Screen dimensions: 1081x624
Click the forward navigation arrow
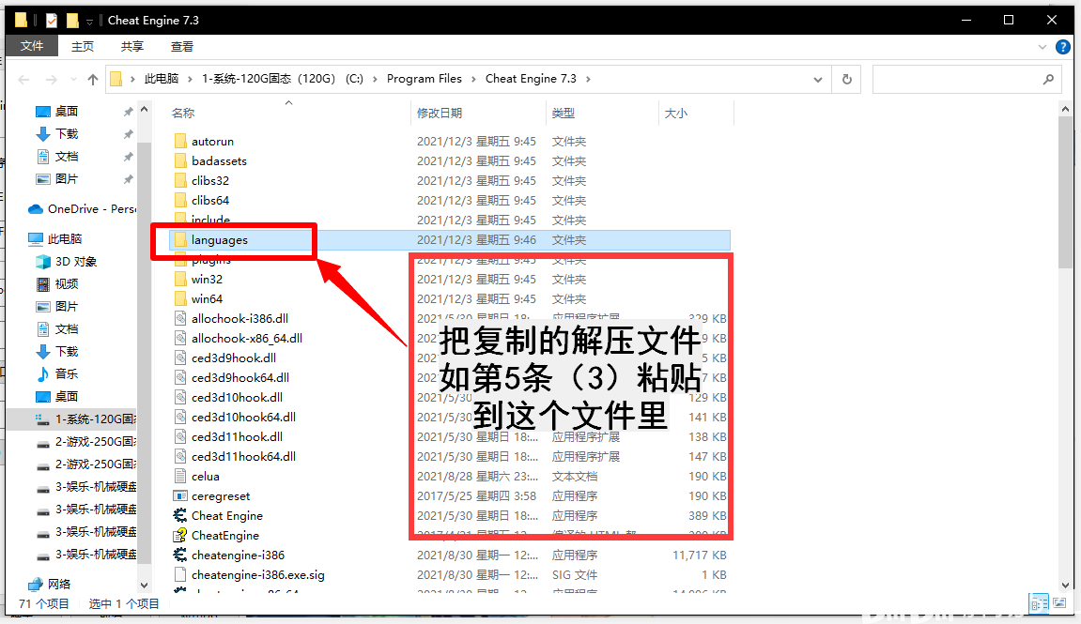[51, 79]
